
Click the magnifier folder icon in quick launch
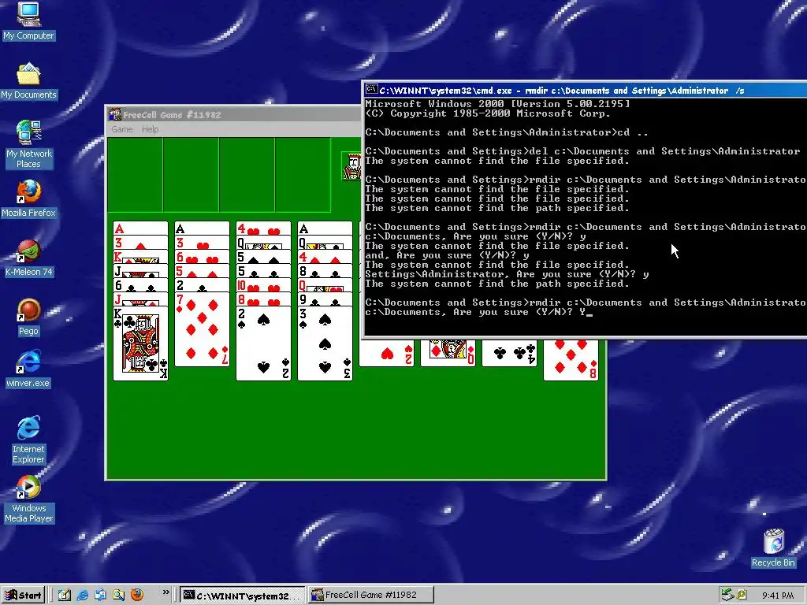coord(118,595)
